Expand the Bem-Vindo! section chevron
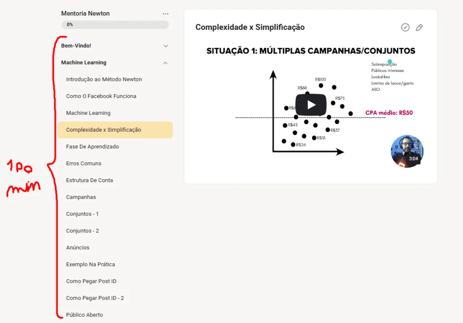Screen dimensions: 463x323 click(165, 46)
